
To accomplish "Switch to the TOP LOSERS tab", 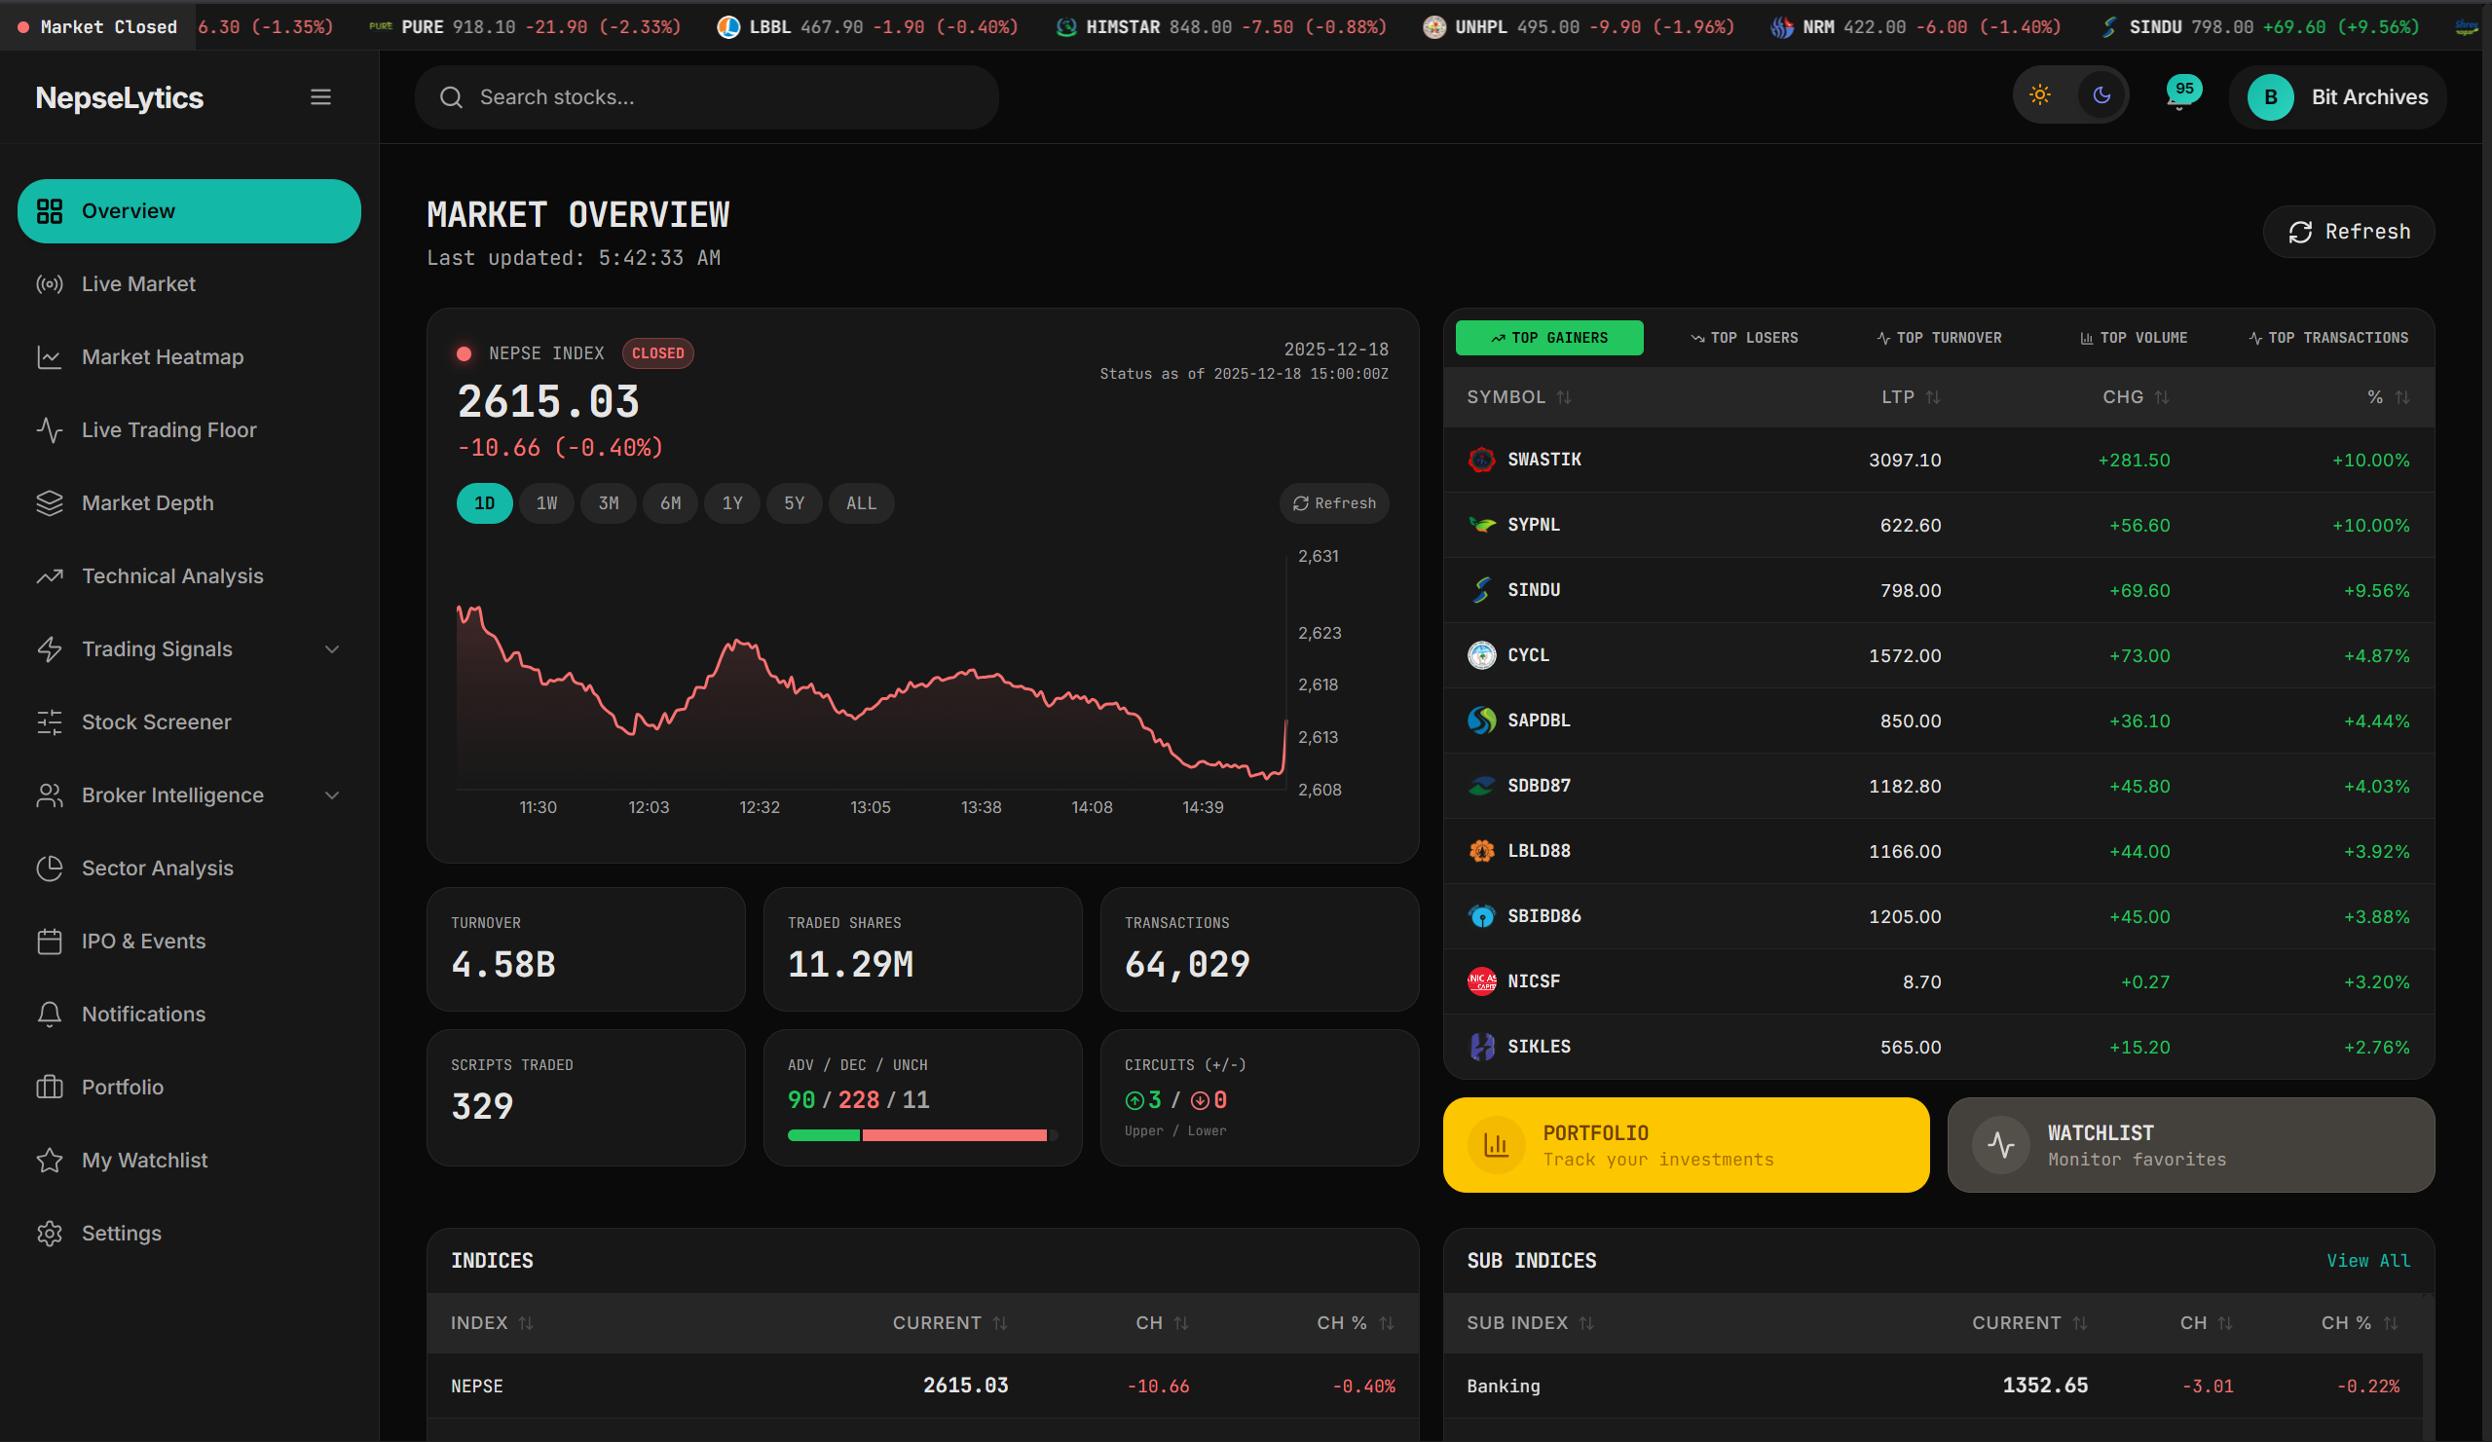I will (x=1743, y=337).
